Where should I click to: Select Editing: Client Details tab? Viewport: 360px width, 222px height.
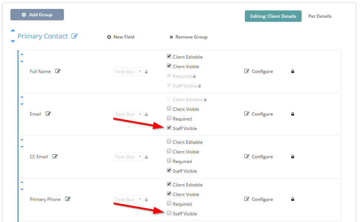pyautogui.click(x=273, y=16)
